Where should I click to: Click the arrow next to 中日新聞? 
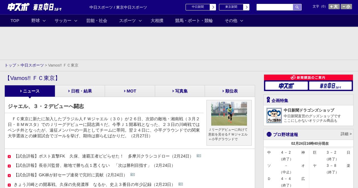pyautogui.click(x=213, y=7)
